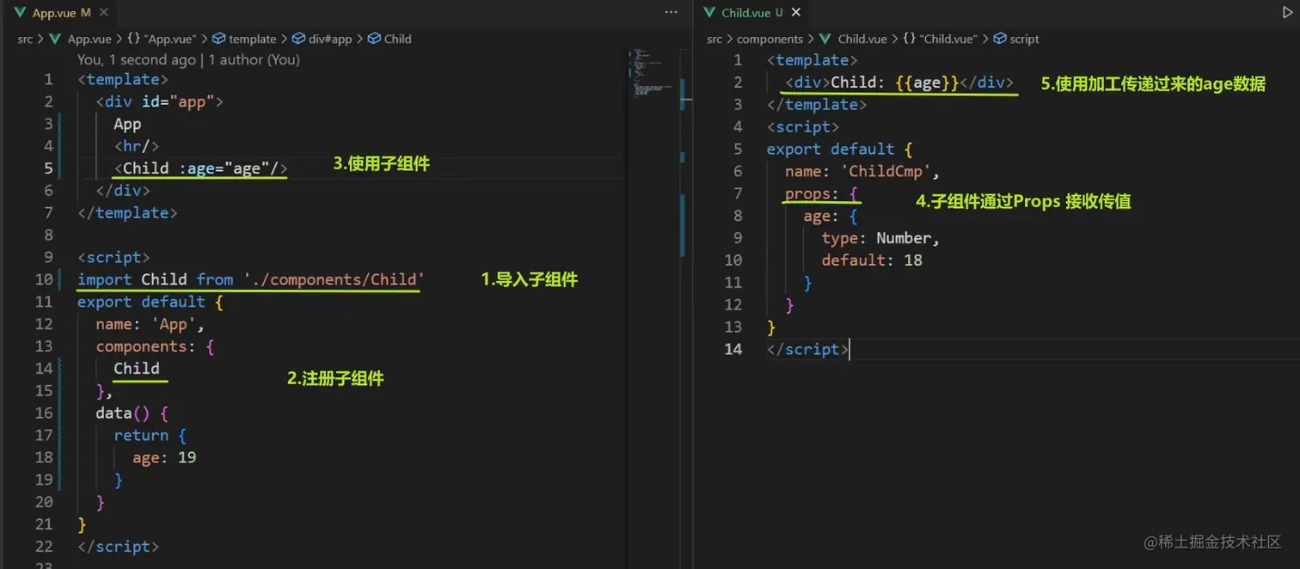Click '<script>' on Child.vue line 4

803,127
